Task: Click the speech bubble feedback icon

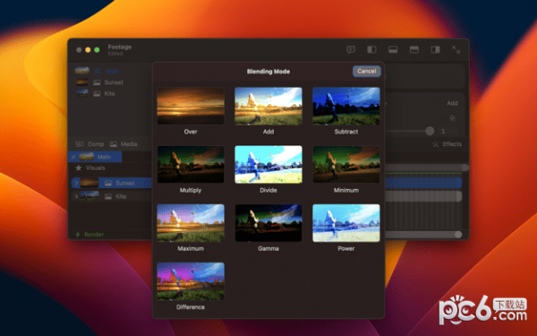Action: coord(351,49)
